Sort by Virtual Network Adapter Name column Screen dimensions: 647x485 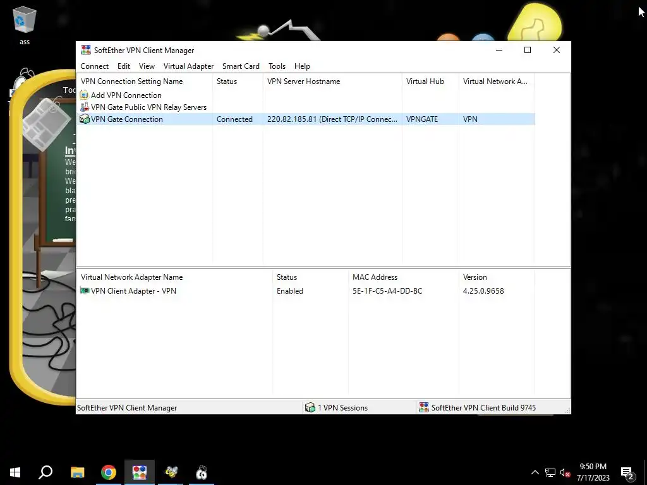[174, 277]
